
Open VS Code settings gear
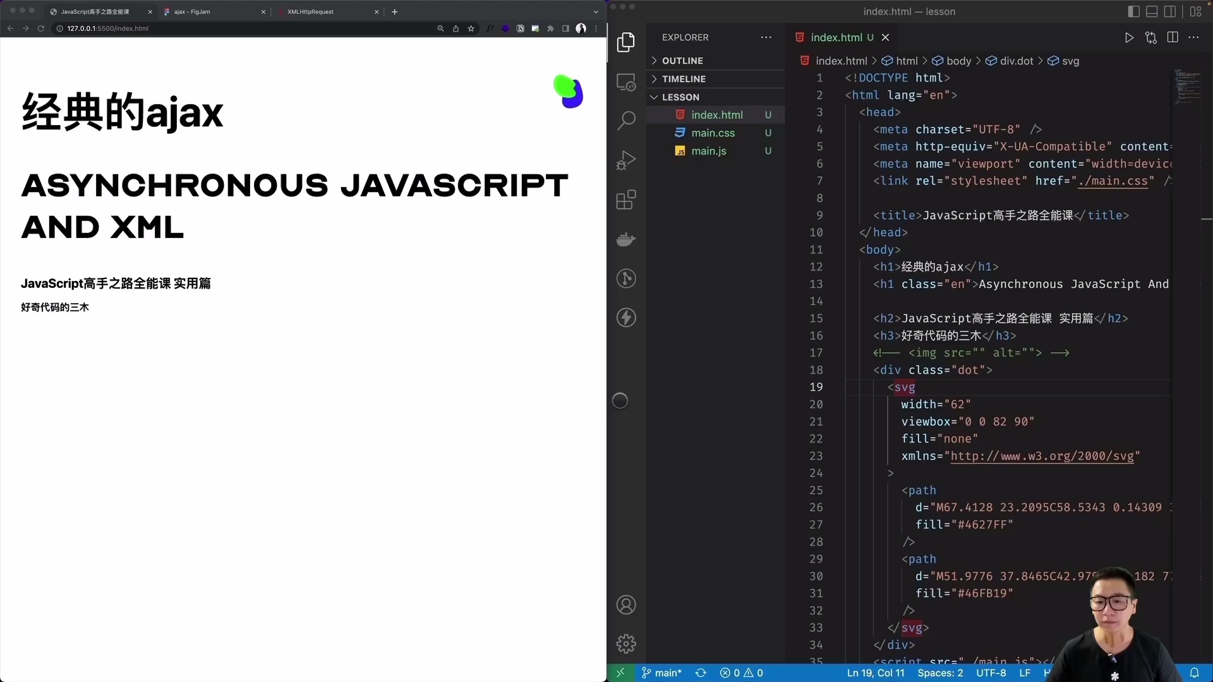pos(626,643)
